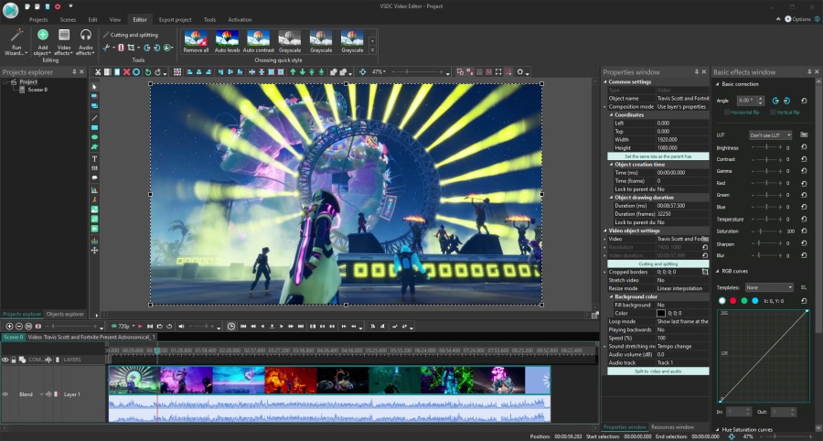Collapse the Basic correction section
This screenshot has height=441, width=823.
pyautogui.click(x=718, y=84)
